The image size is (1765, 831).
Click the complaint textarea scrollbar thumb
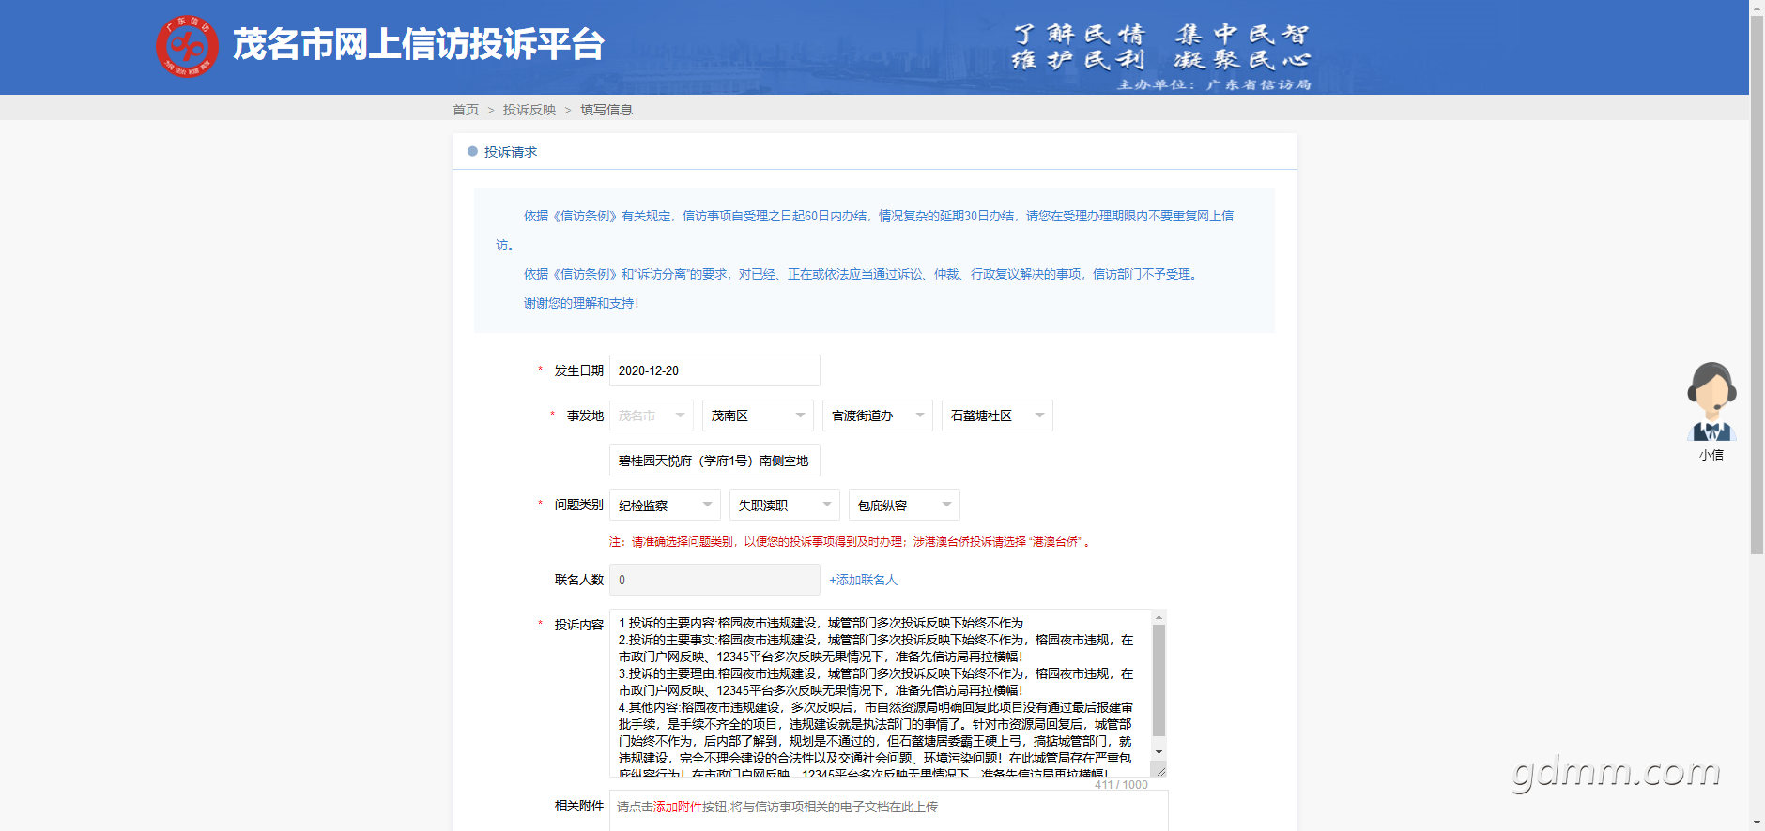(1159, 681)
